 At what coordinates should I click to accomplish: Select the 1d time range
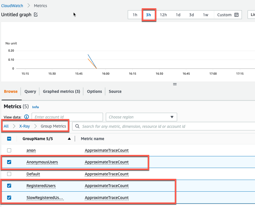pos(178,15)
